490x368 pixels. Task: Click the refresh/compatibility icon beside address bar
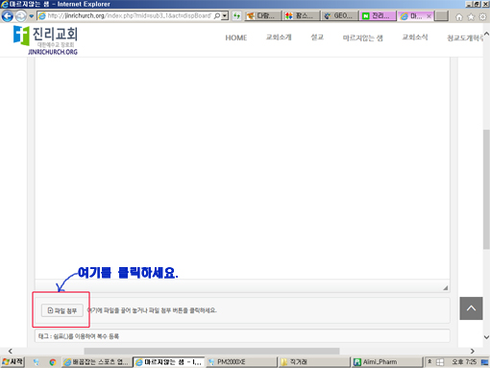pyautogui.click(x=236, y=15)
